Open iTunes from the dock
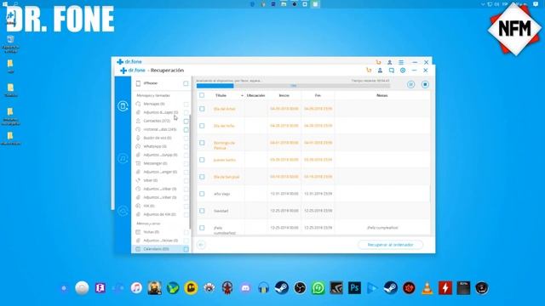Screen dimensions: 545x306 136,287
